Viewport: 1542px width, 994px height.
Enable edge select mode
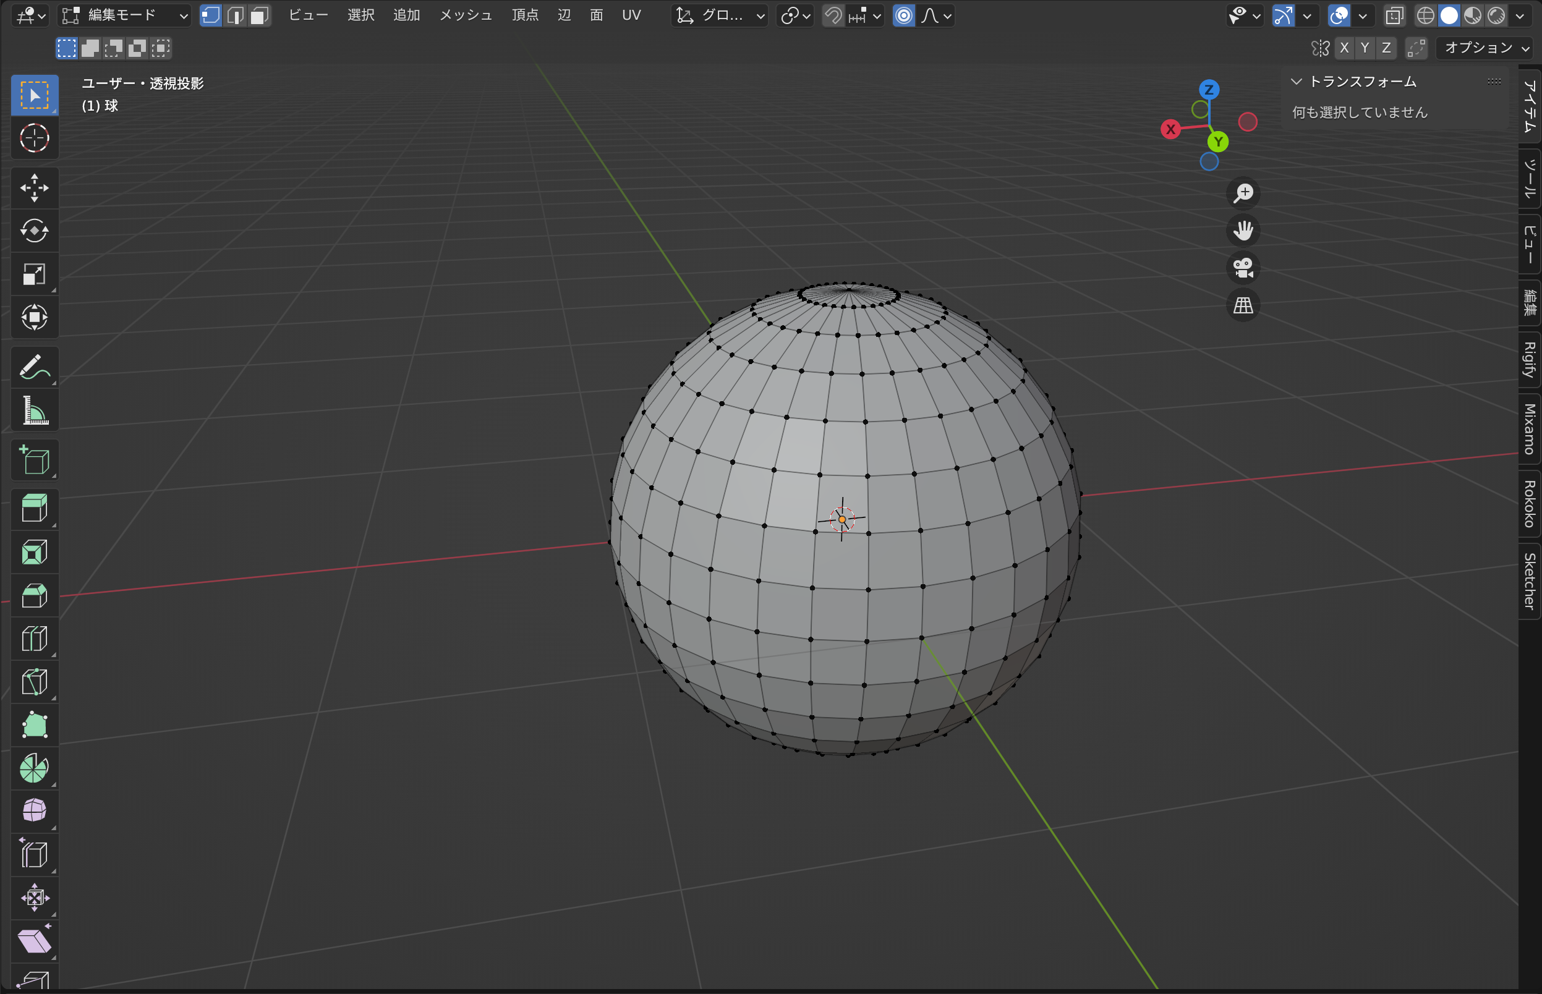click(236, 15)
